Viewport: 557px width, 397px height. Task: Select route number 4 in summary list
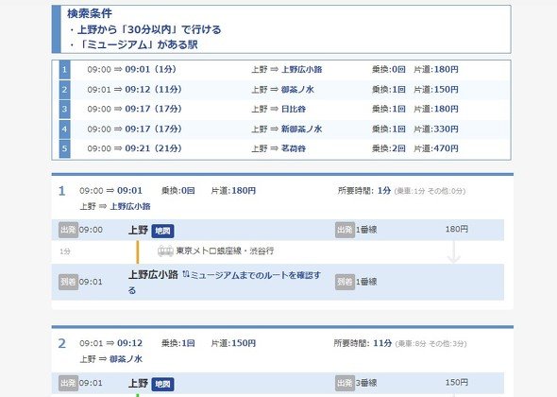pos(64,129)
